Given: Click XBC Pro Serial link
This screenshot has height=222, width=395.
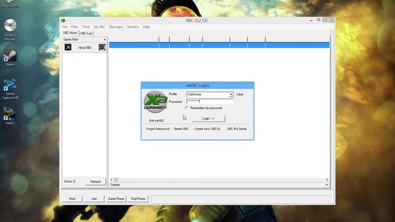Looking at the screenshot, I should pos(237,129).
